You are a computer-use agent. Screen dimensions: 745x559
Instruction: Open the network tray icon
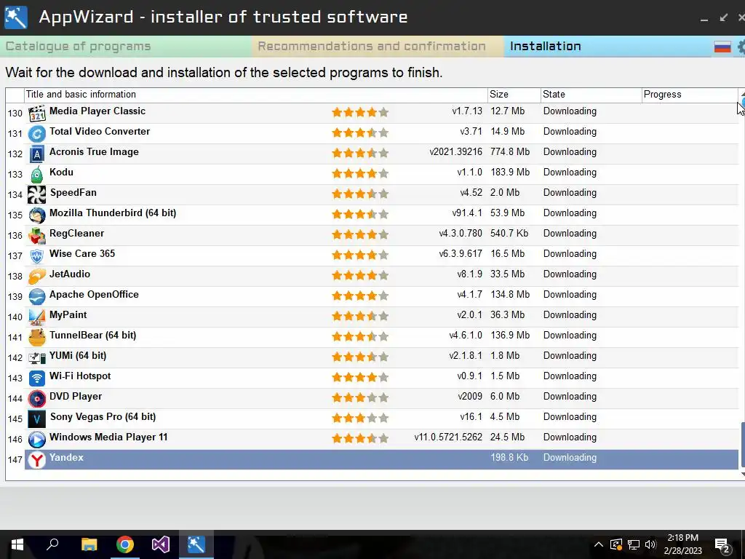(634, 544)
